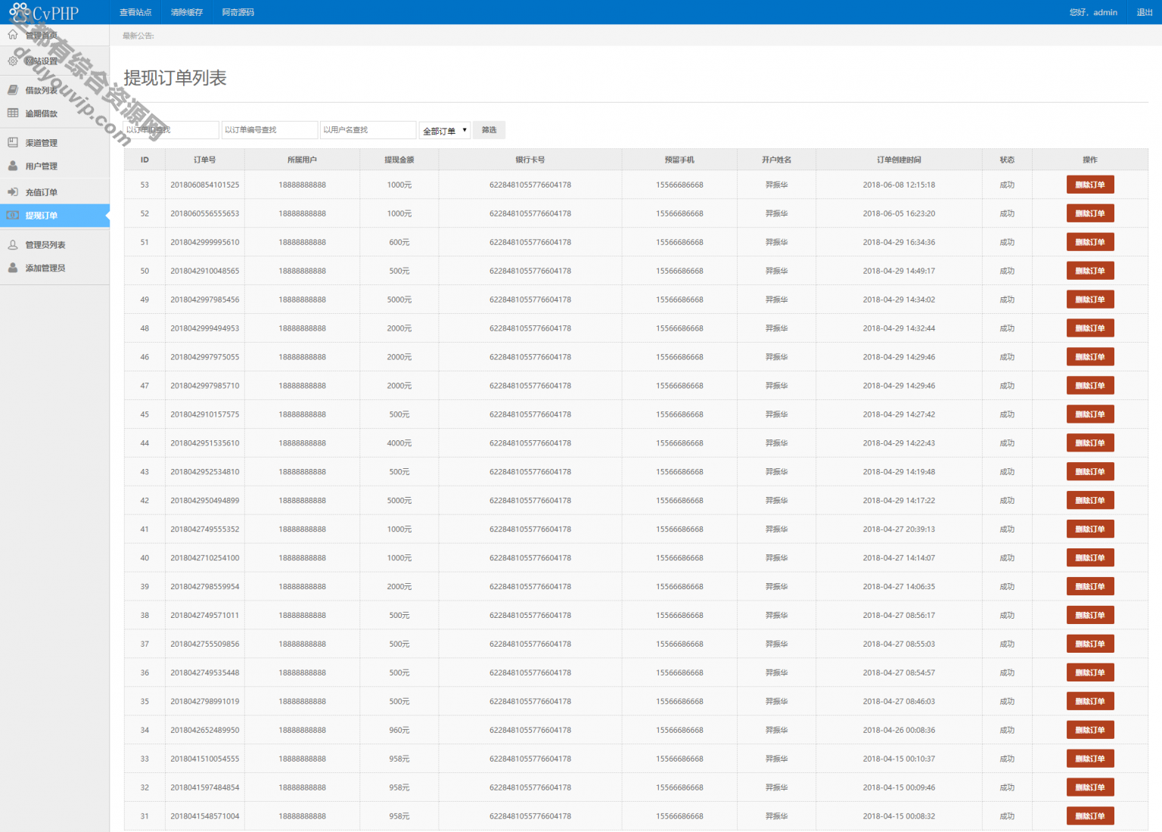
Task: Click the 600元 amount cell
Action: point(399,242)
